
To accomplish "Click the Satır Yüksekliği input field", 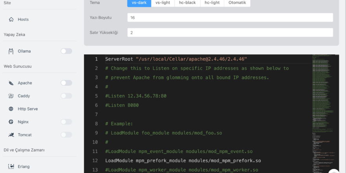I will click(230, 33).
